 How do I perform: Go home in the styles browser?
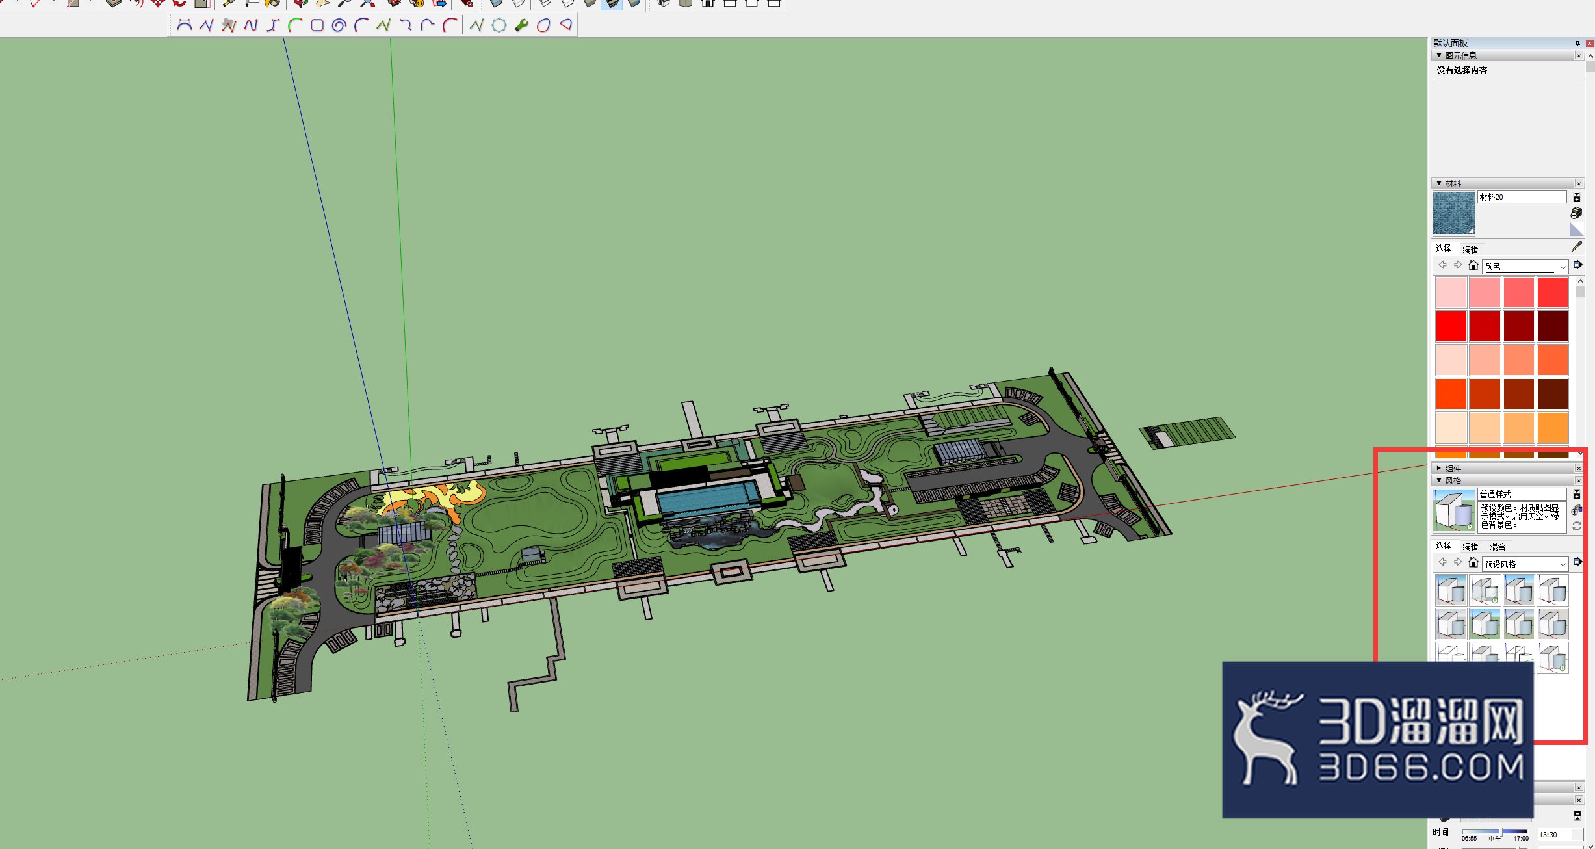[1473, 562]
